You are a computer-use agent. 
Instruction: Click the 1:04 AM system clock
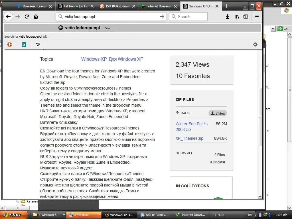coord(281,215)
